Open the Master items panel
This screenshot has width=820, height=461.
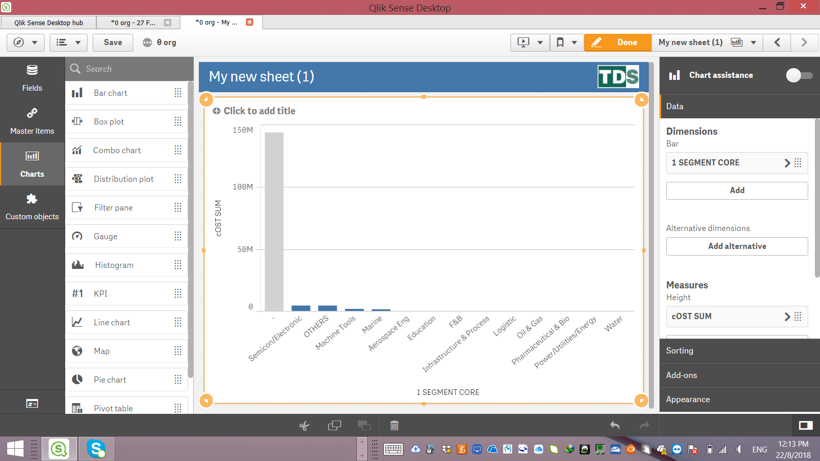32,121
